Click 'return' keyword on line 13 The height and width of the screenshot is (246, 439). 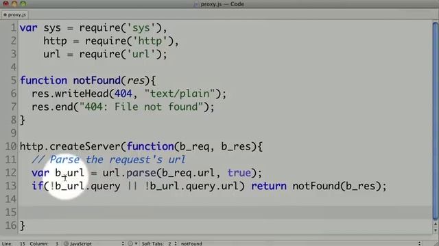(x=269, y=186)
